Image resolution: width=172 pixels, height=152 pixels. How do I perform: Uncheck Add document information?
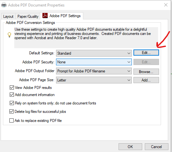coord(12,95)
